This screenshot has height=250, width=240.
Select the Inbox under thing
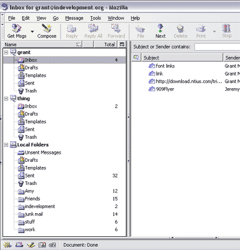[x=64, y=106]
